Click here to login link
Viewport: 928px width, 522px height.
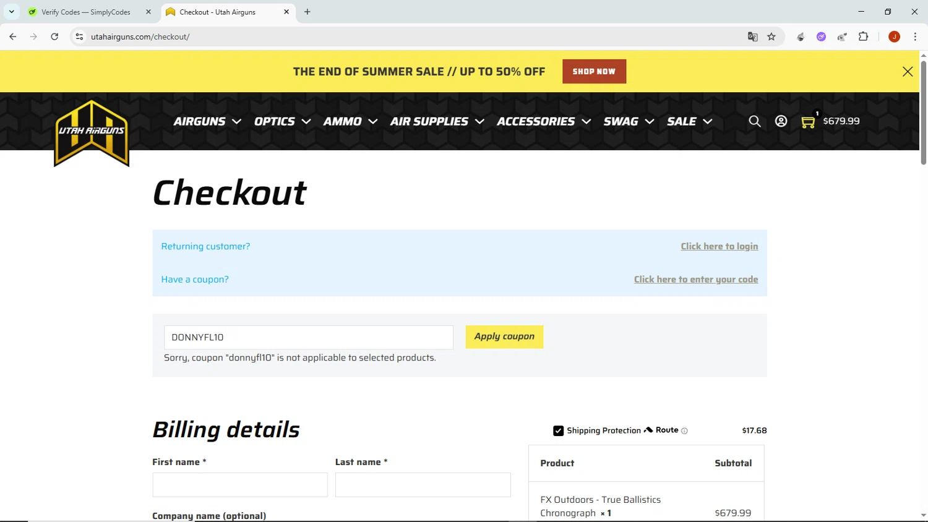(x=719, y=246)
